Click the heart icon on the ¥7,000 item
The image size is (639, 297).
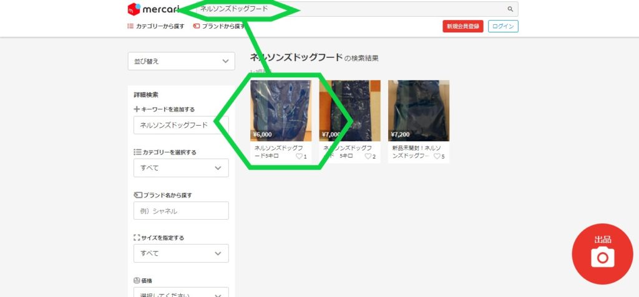pos(368,156)
